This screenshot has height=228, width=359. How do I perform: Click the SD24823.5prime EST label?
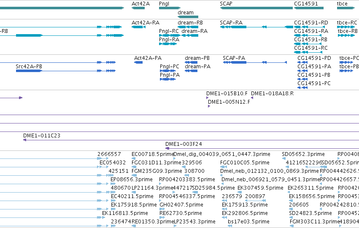(310, 214)
